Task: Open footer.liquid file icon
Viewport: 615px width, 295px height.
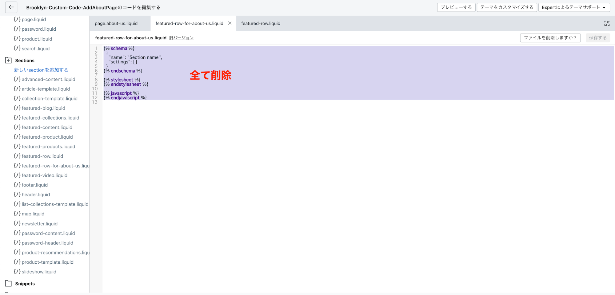Action: [x=17, y=185]
